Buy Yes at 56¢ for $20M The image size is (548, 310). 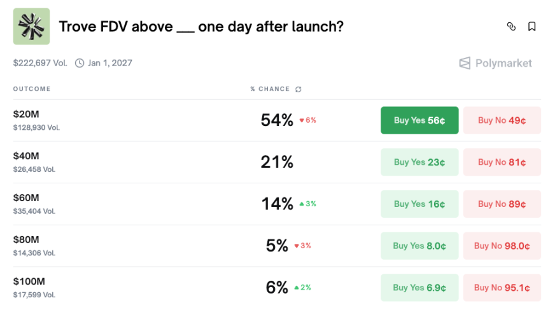tap(419, 120)
